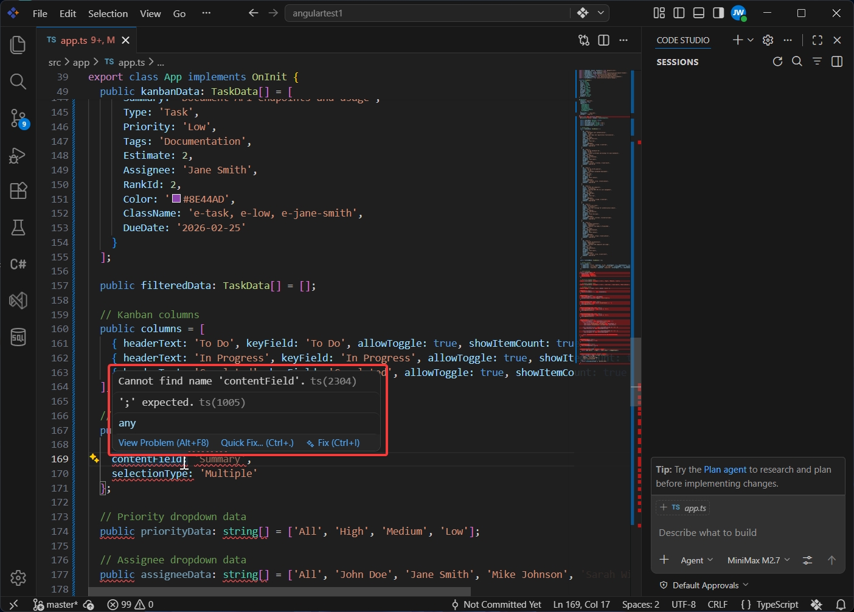This screenshot has height=612, width=854.
Task: Open the Explorer view in activity bar
Action: click(18, 45)
